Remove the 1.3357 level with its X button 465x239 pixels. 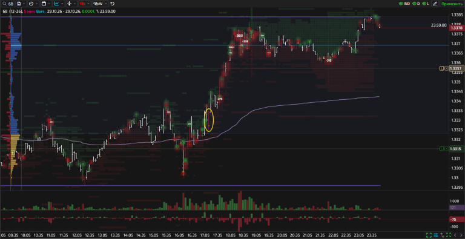447,68
